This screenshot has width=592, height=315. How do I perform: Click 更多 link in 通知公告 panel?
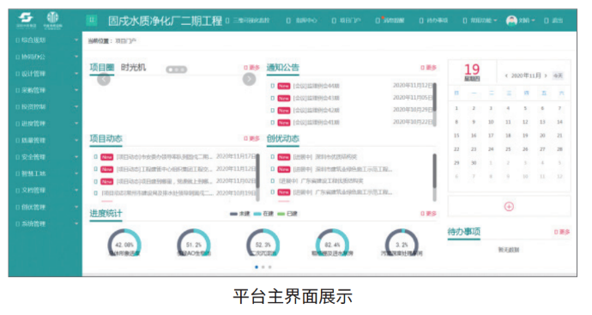point(428,68)
